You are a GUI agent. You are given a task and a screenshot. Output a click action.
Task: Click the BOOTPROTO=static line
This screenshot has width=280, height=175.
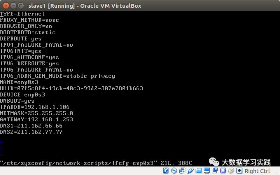click(x=28, y=33)
